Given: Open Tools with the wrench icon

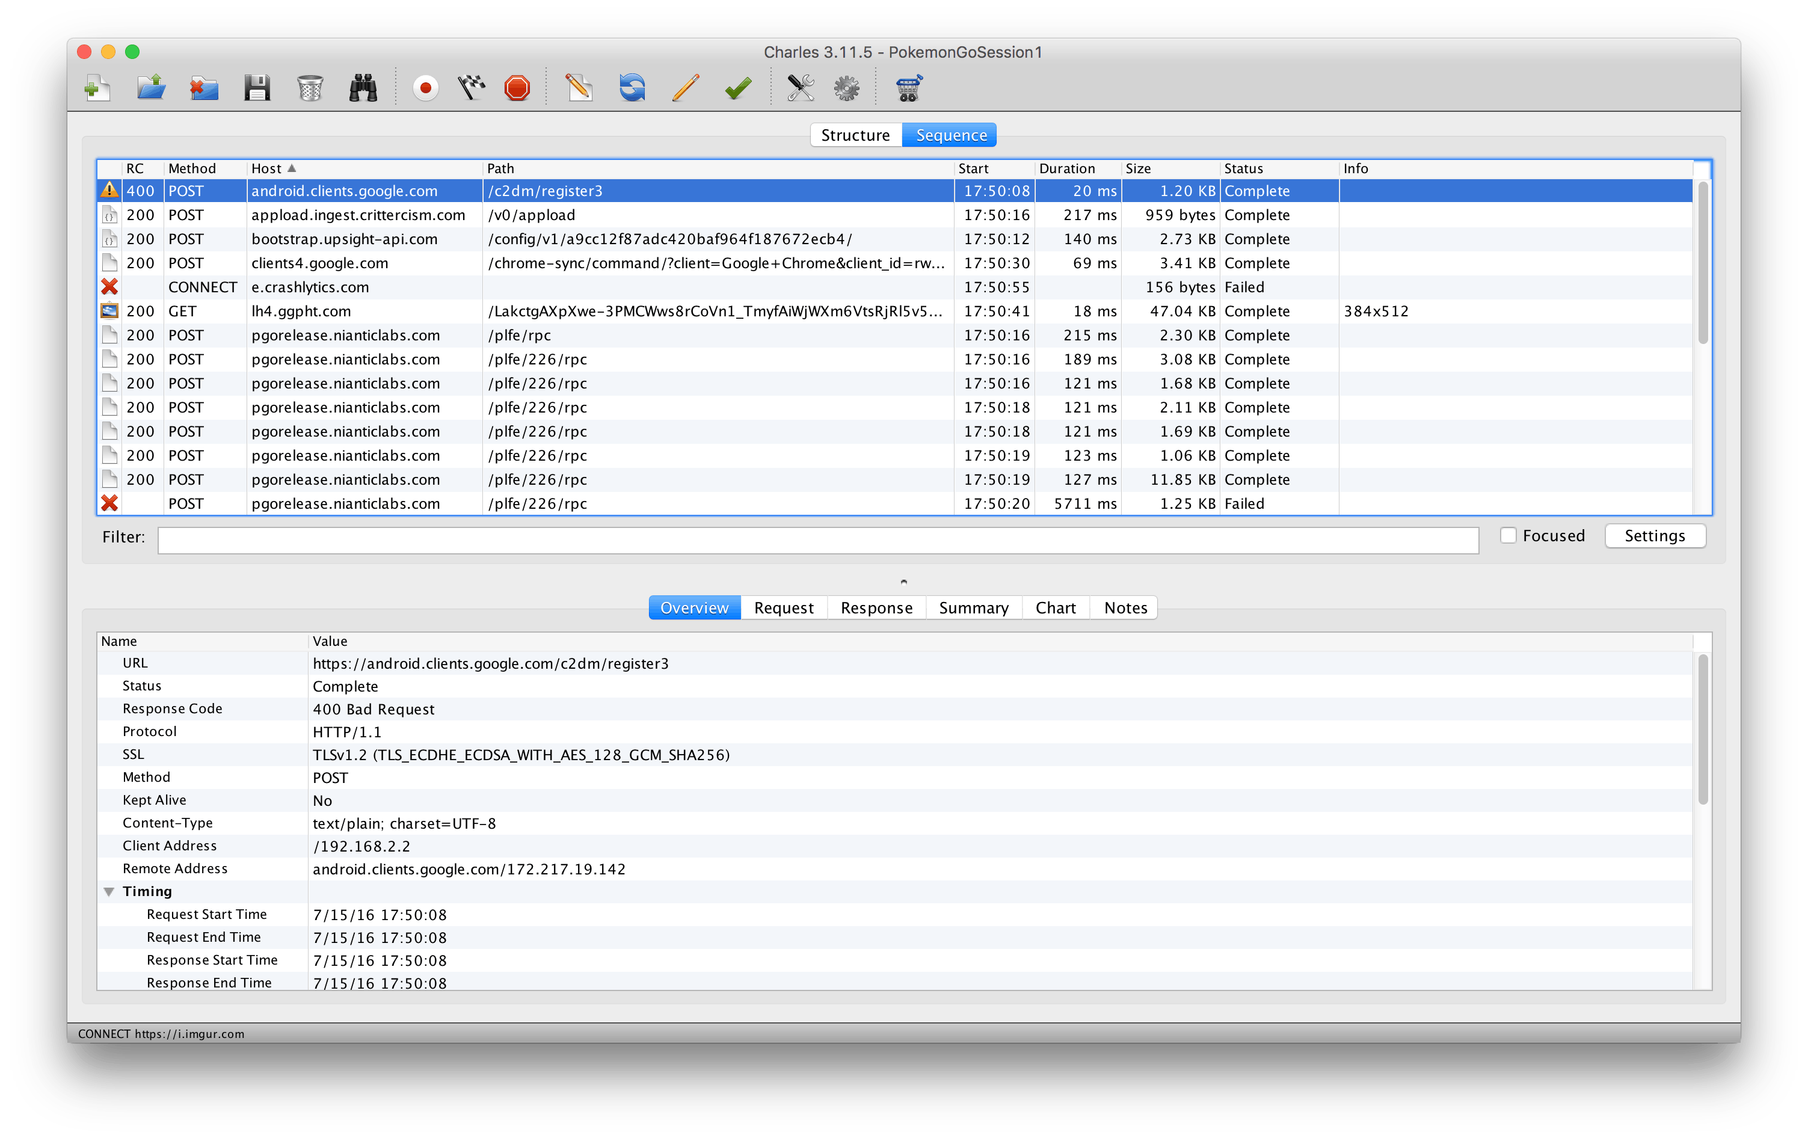Looking at the screenshot, I should [801, 88].
